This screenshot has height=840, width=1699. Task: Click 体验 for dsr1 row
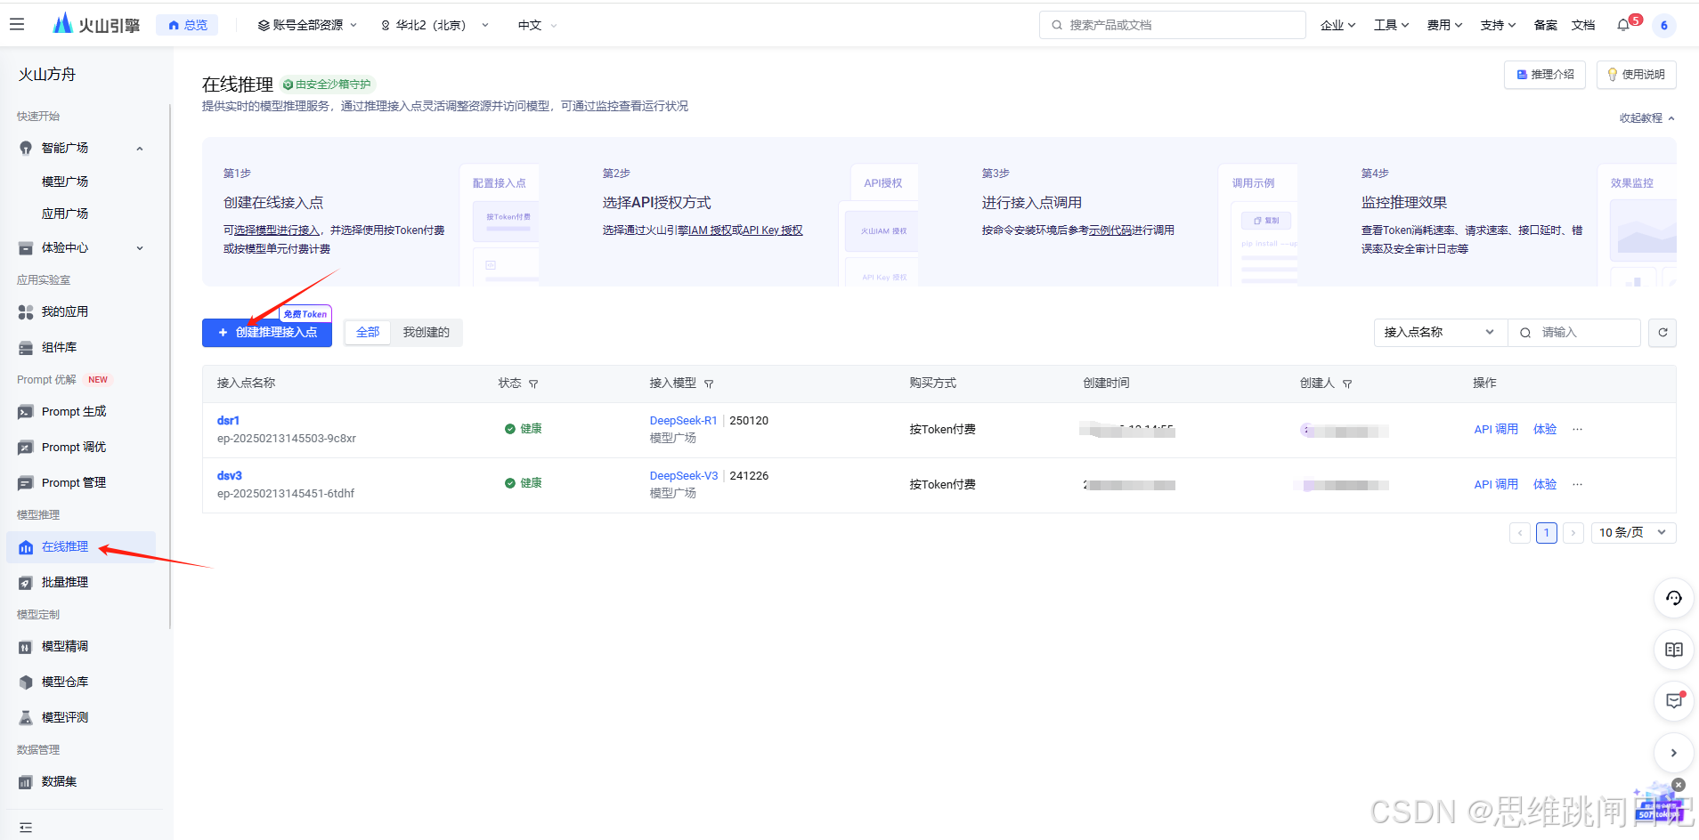tap(1545, 430)
